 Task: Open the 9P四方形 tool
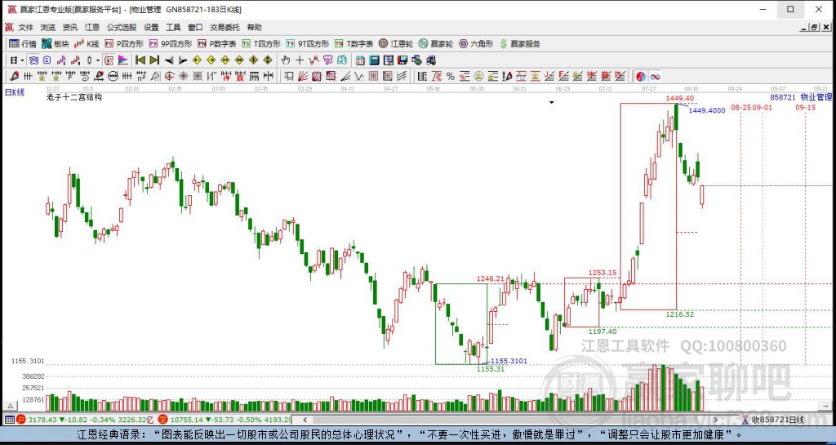tap(171, 44)
